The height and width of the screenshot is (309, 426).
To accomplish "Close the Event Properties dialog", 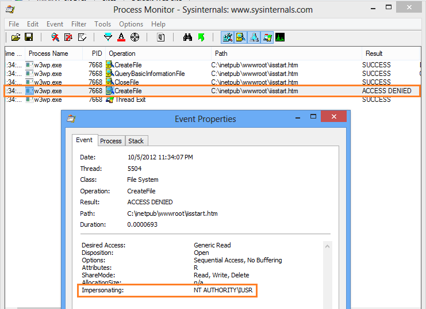I will 333,116.
